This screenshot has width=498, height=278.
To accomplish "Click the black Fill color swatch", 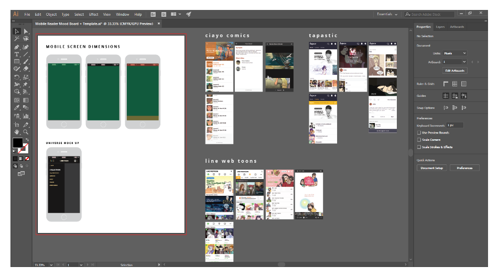I will coord(17,143).
